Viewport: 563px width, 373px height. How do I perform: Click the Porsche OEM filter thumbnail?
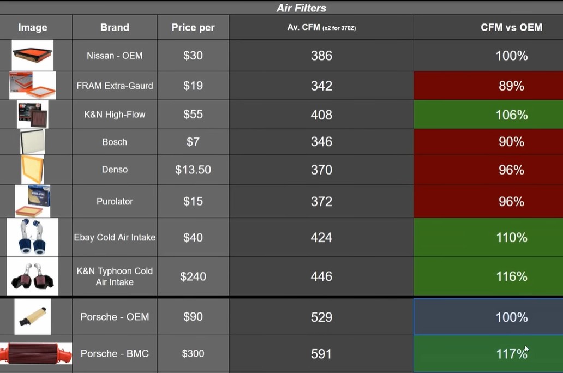click(32, 317)
